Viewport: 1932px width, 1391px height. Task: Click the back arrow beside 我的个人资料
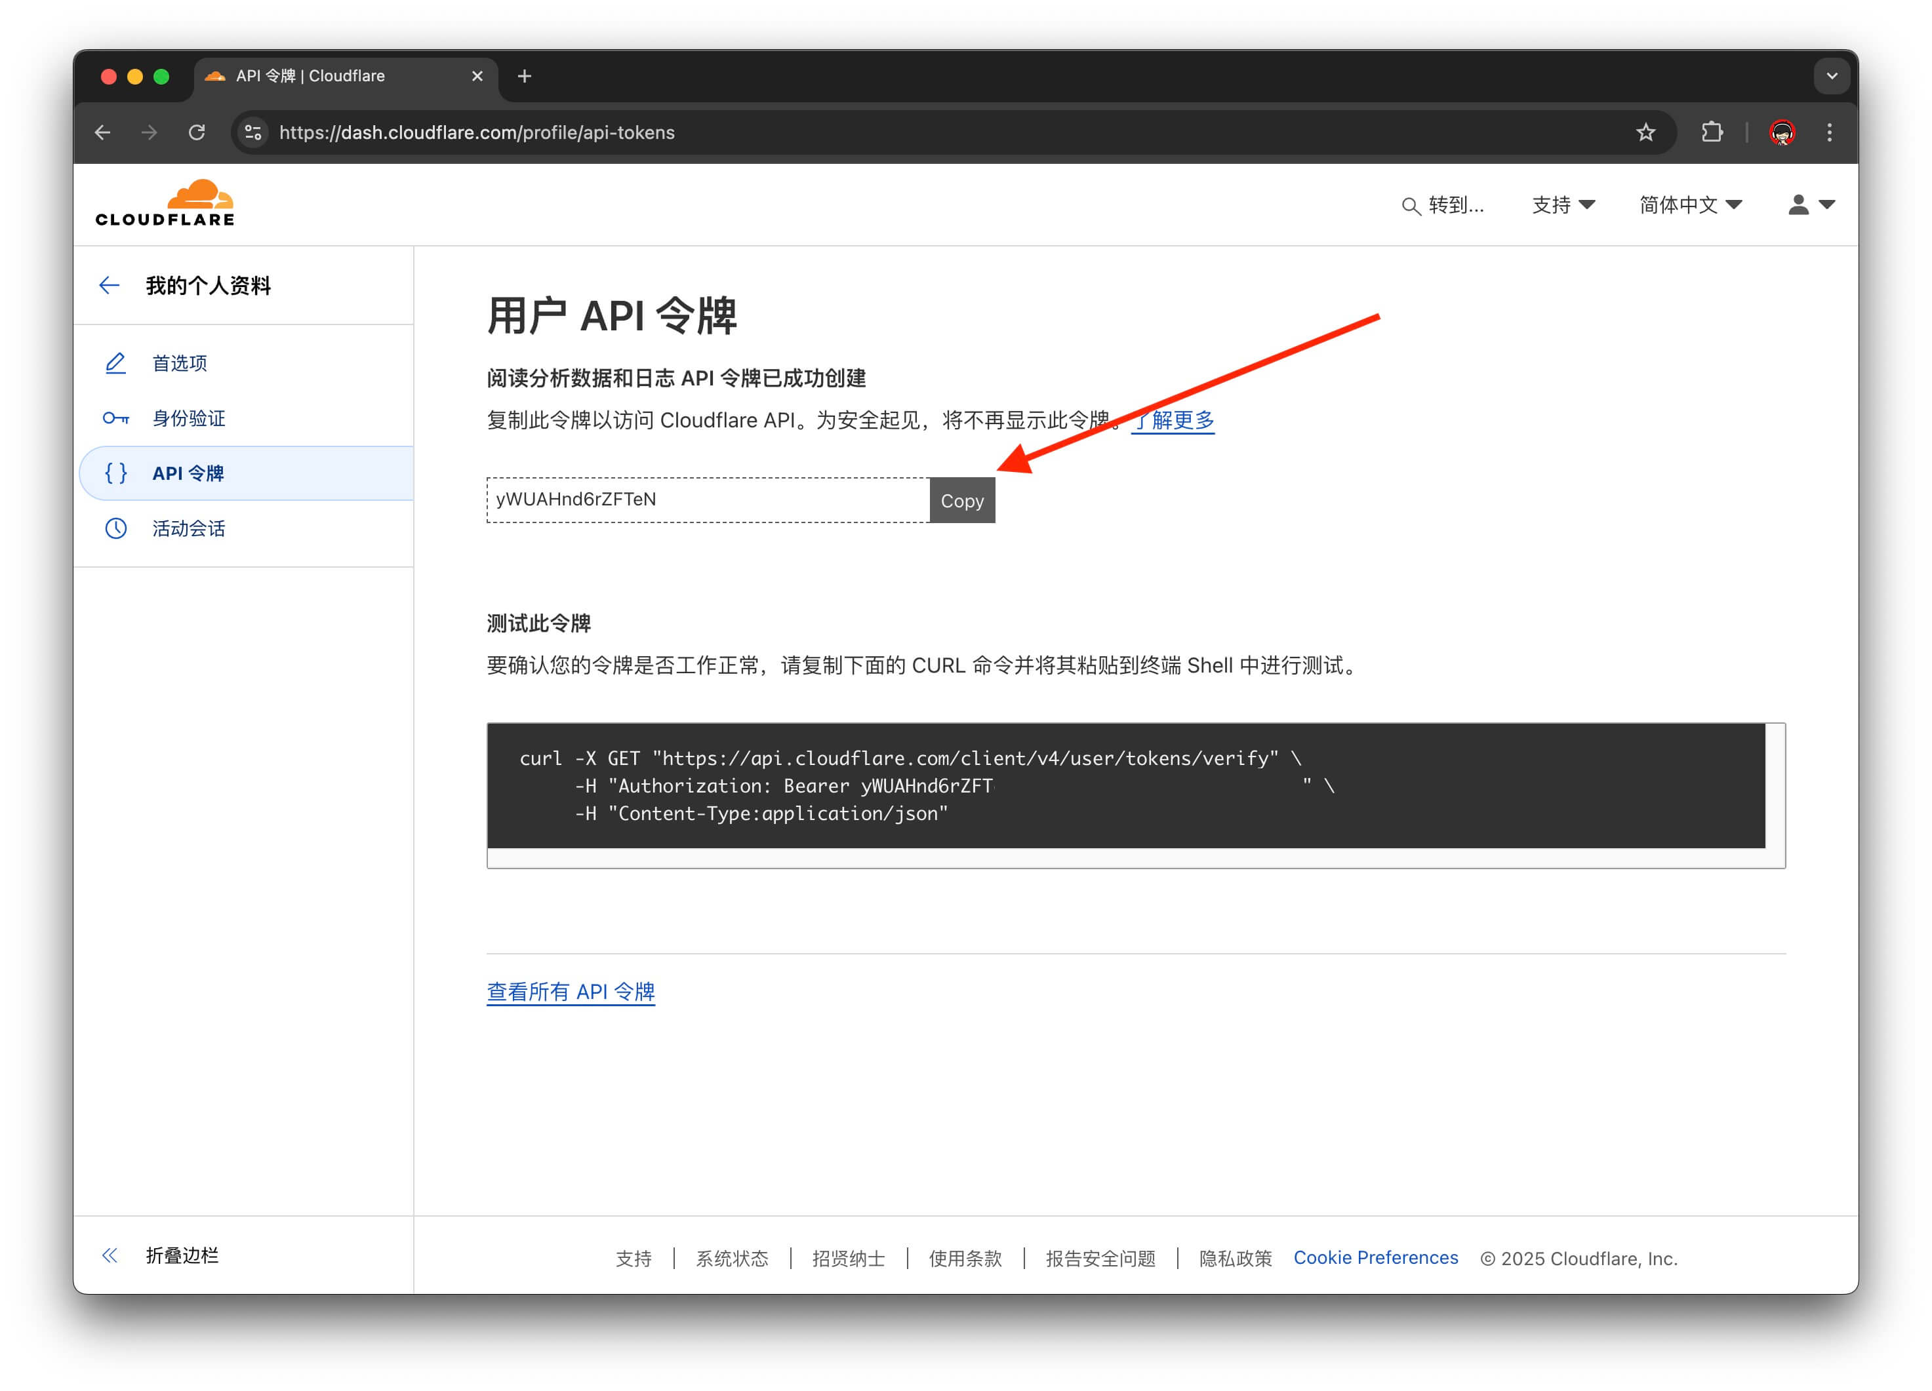pyautogui.click(x=109, y=286)
